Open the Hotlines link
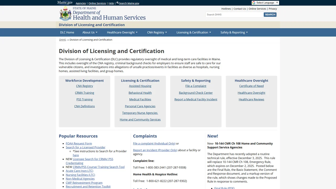The image size is (336, 189). tap(226, 9)
